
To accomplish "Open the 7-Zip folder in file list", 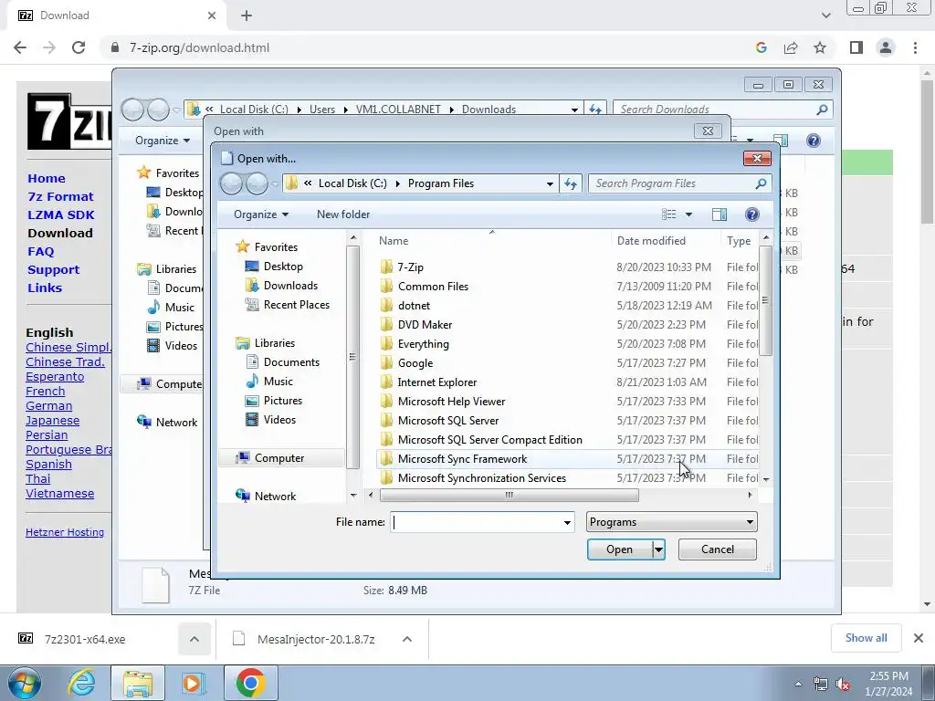I will tap(410, 267).
